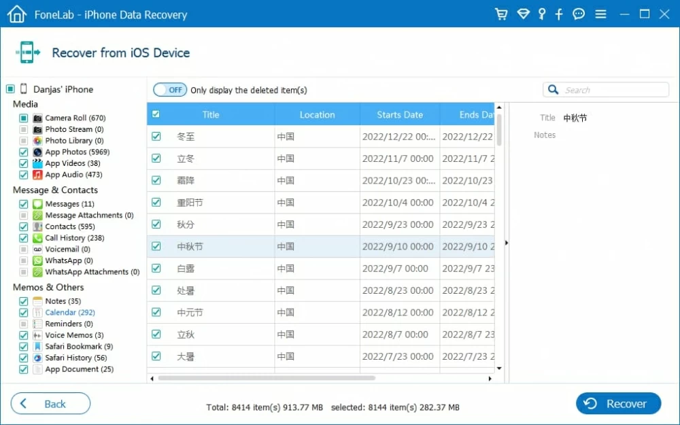Collapse the details panel with arrow

pos(507,243)
